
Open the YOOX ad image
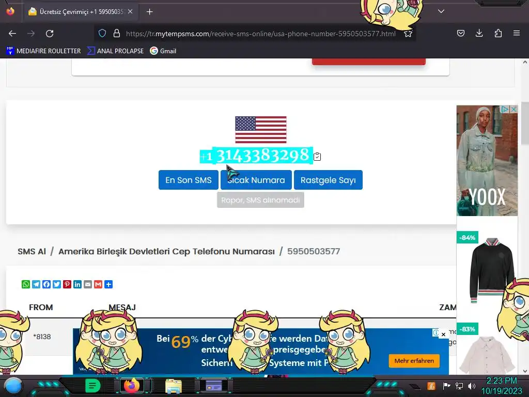(x=487, y=161)
